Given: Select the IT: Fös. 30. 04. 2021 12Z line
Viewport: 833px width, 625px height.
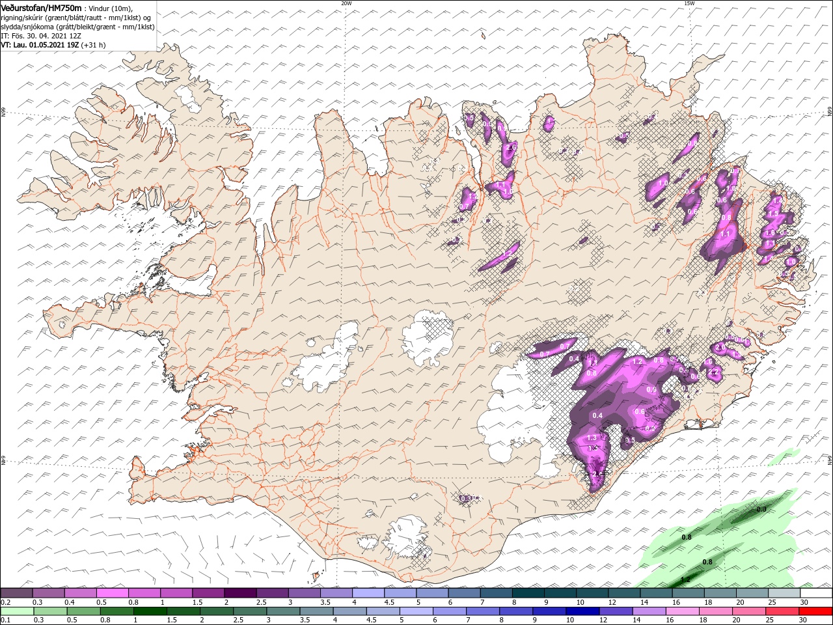Looking at the screenshot, I should pyautogui.click(x=41, y=36).
